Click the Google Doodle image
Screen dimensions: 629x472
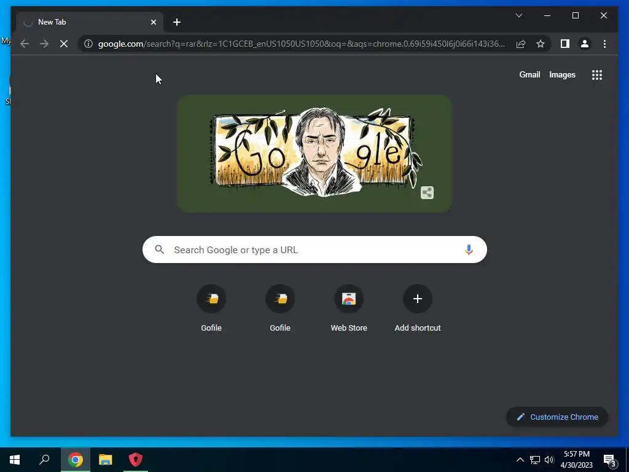tap(315, 153)
